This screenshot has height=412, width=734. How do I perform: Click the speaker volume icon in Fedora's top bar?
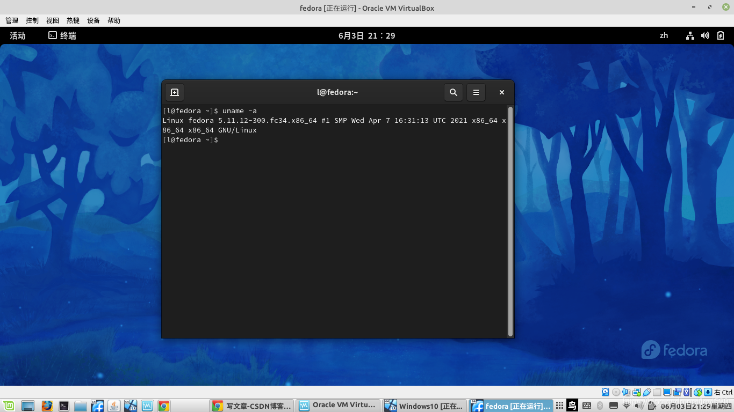[706, 35]
